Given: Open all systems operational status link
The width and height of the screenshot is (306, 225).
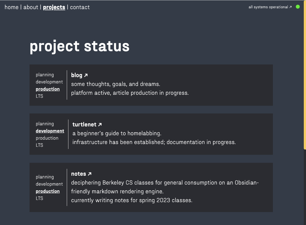Looking at the screenshot, I should [270, 7].
